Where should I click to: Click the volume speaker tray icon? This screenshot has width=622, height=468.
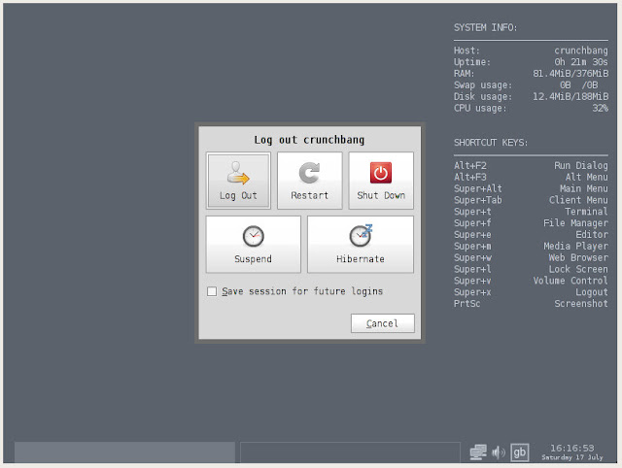pos(499,452)
